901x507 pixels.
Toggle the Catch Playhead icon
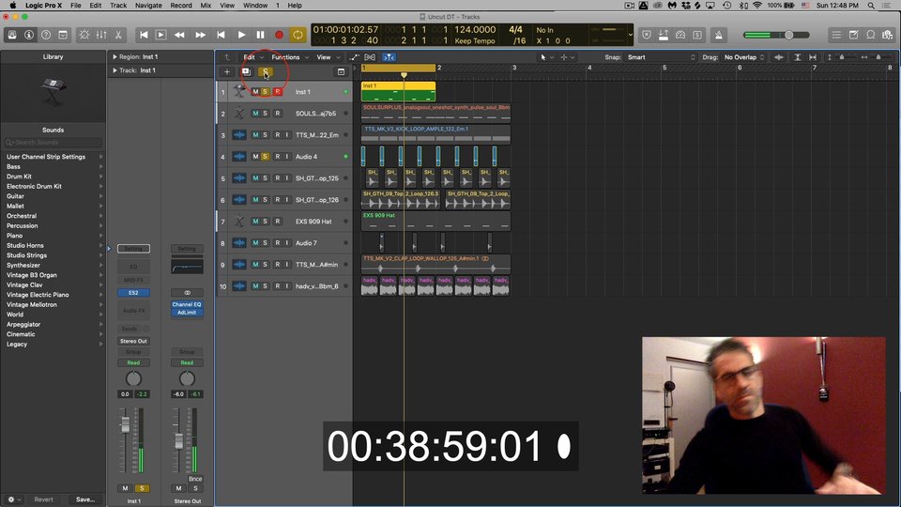point(389,57)
